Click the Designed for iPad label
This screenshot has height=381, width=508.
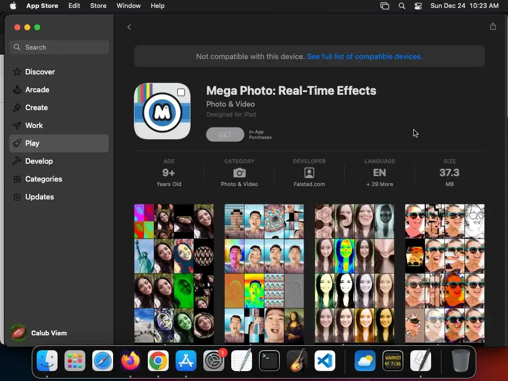click(x=231, y=115)
